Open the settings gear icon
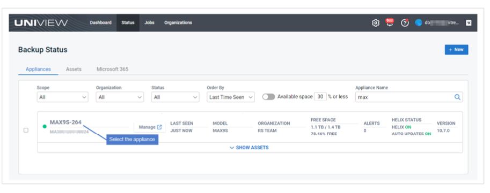490x193 pixels. click(x=375, y=23)
